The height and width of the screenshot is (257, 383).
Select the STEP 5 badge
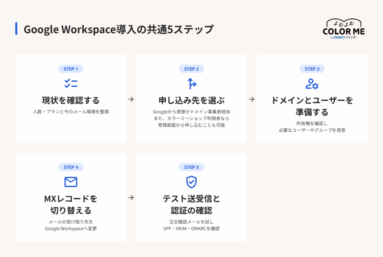191,167
